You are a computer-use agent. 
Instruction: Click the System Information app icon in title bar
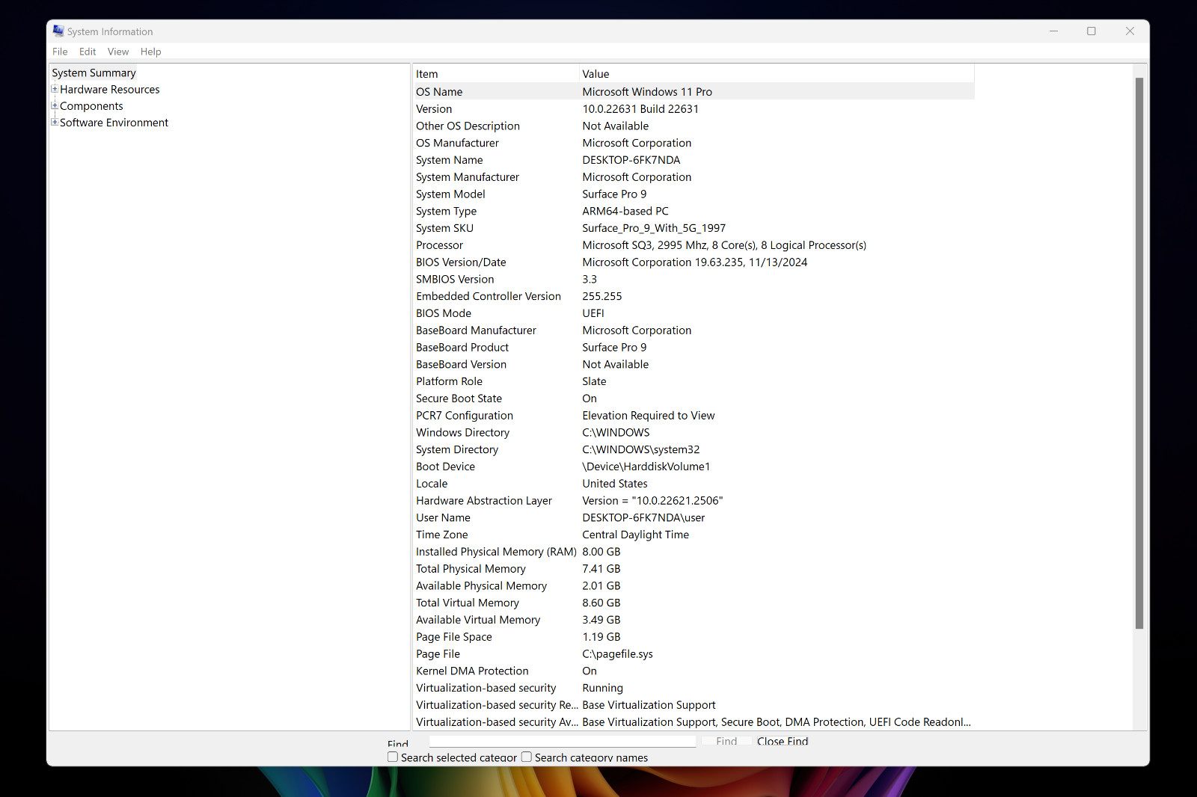click(58, 31)
